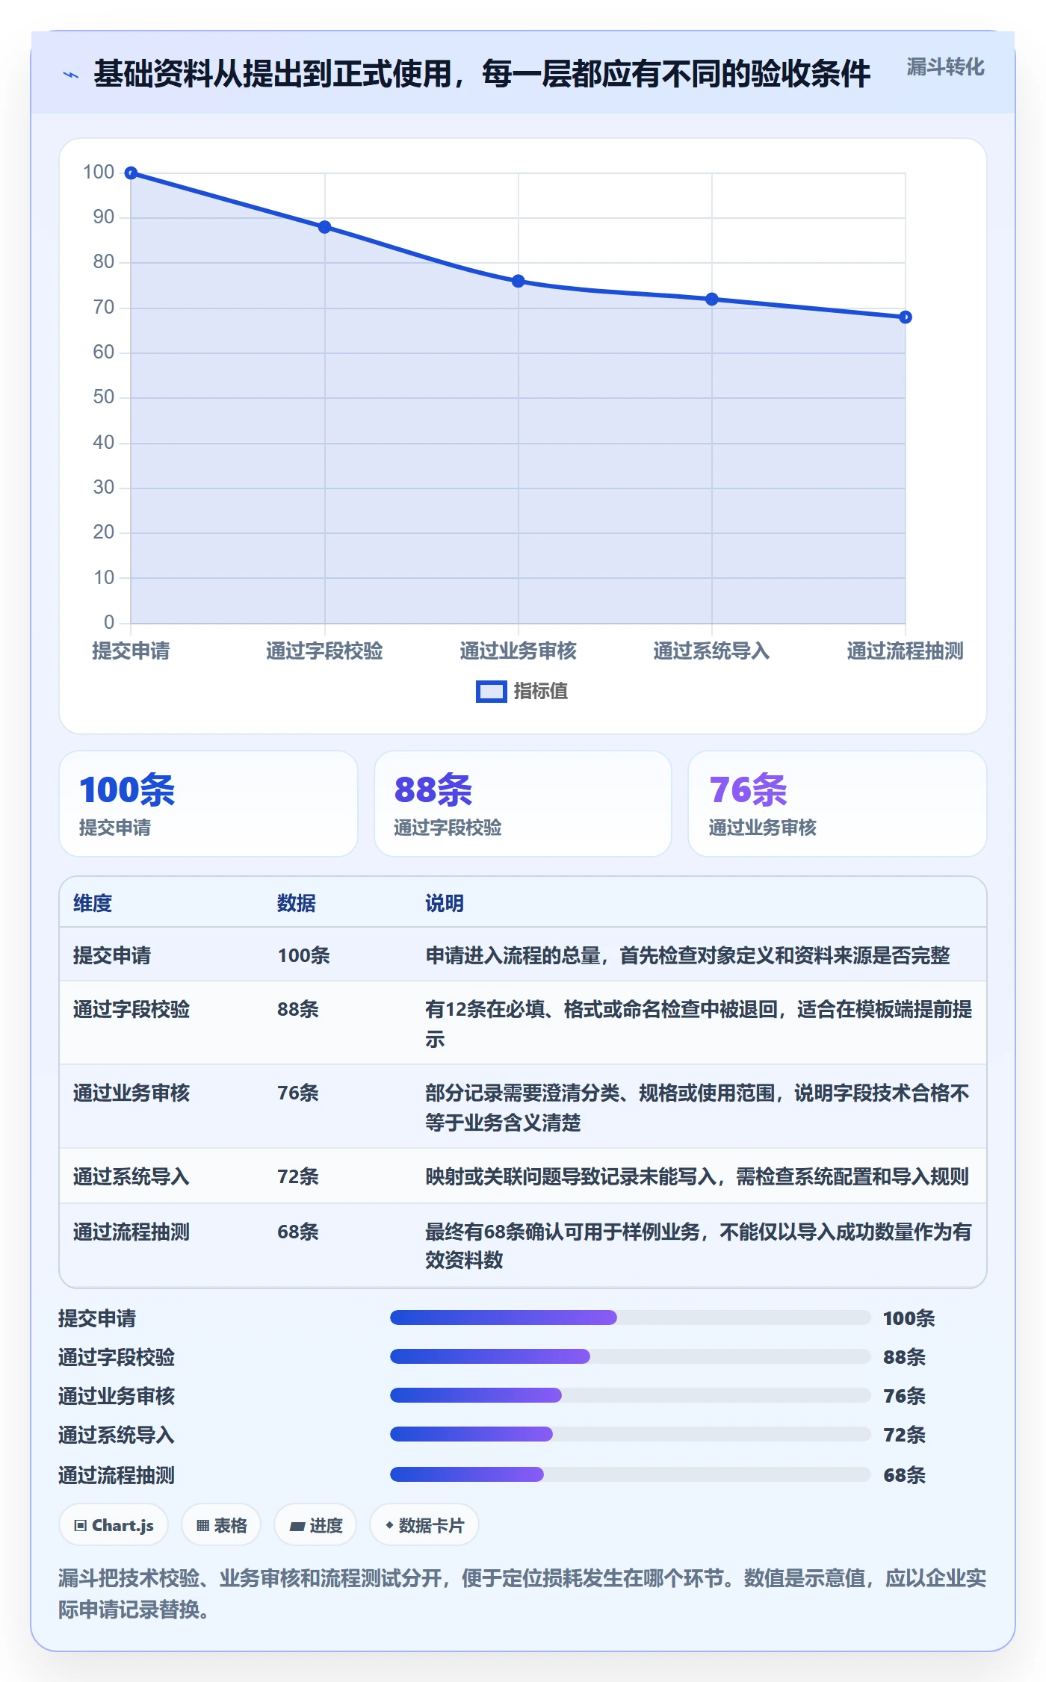Select the 提交申请 table row cell
This screenshot has width=1046, height=1682.
(112, 955)
